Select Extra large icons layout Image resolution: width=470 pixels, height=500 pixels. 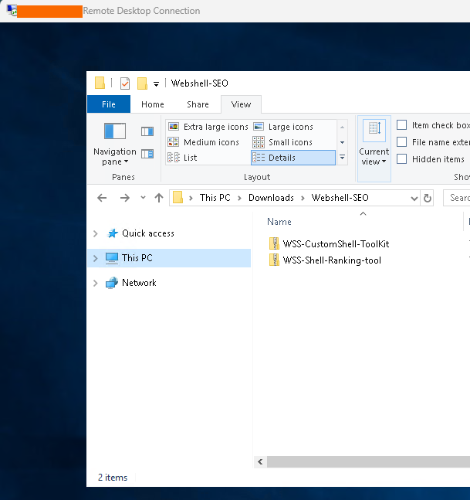tap(208, 127)
